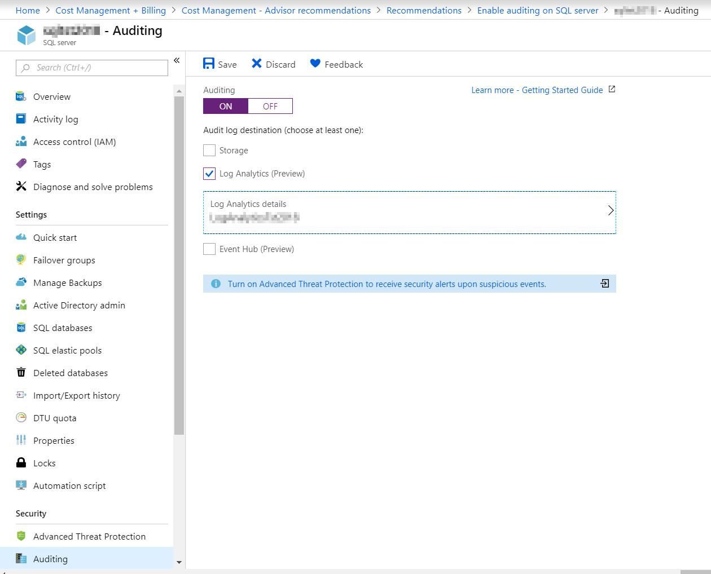
Task: Click the Access control (IAM) icon
Action: tap(21, 142)
